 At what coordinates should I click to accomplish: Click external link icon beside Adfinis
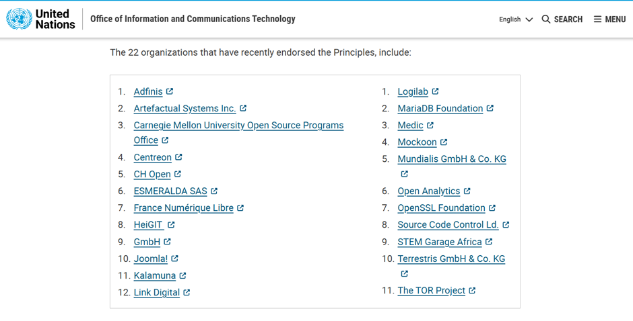pos(170,91)
